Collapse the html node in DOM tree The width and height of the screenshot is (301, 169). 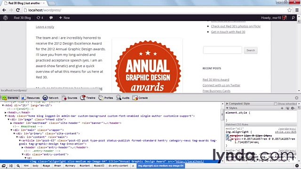[3, 105]
